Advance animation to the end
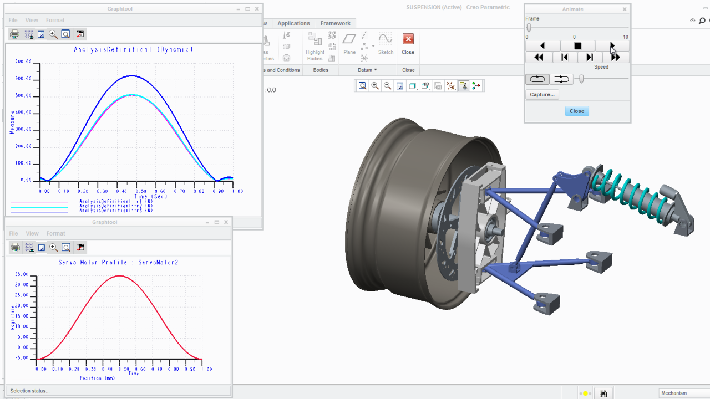The width and height of the screenshot is (710, 399). [x=616, y=57]
